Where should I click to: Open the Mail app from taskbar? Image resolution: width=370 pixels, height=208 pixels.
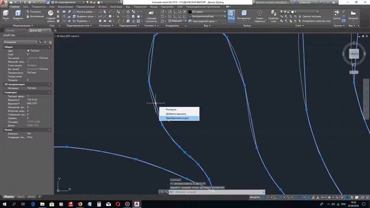click(108, 204)
